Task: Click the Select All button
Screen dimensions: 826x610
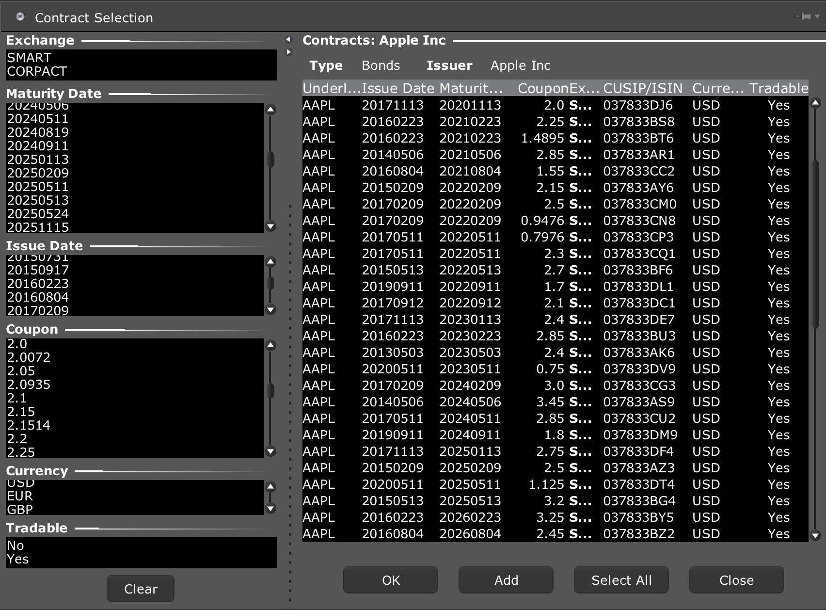Action: (621, 580)
